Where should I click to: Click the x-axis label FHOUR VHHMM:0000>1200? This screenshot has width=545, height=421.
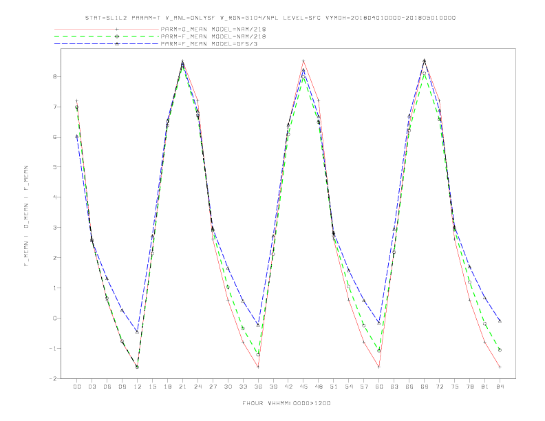tap(286, 403)
